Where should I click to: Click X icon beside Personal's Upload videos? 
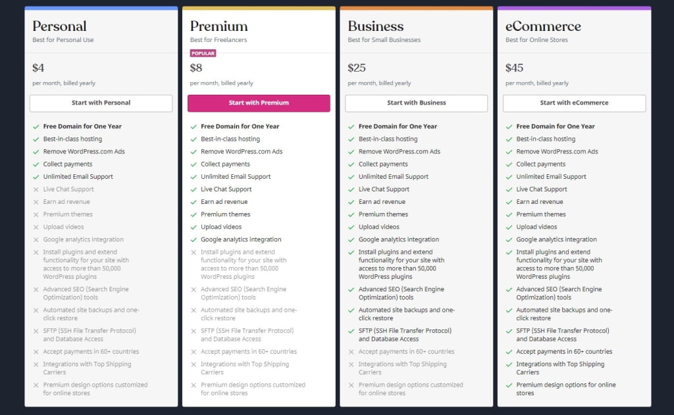(x=36, y=227)
